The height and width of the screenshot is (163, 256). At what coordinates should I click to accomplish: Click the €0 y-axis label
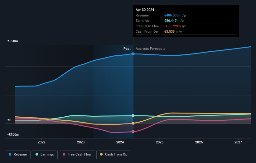[9, 120]
